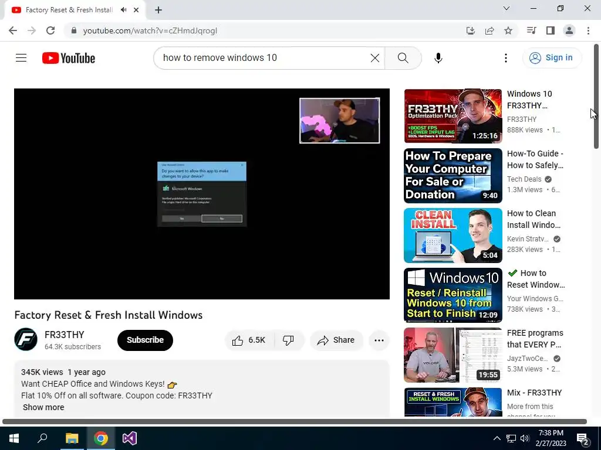
Task: Open the FR33THY channel name link
Action: point(65,335)
